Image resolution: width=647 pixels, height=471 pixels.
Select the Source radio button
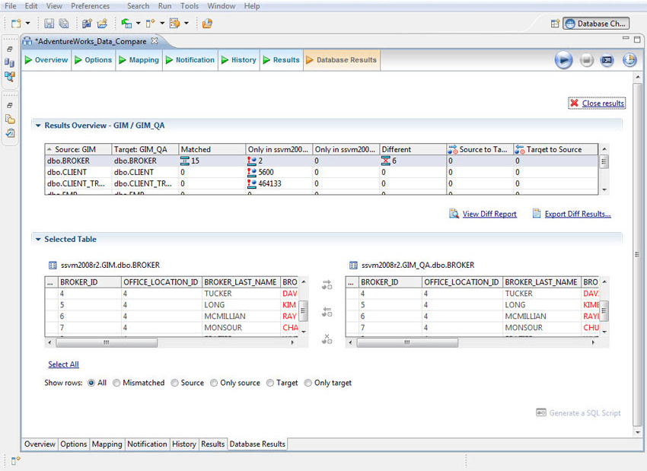pos(174,383)
